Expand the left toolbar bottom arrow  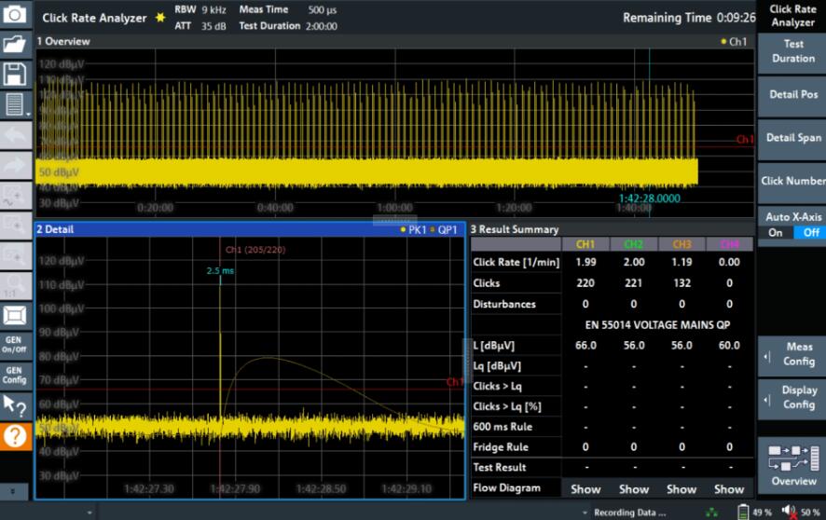pos(13,490)
